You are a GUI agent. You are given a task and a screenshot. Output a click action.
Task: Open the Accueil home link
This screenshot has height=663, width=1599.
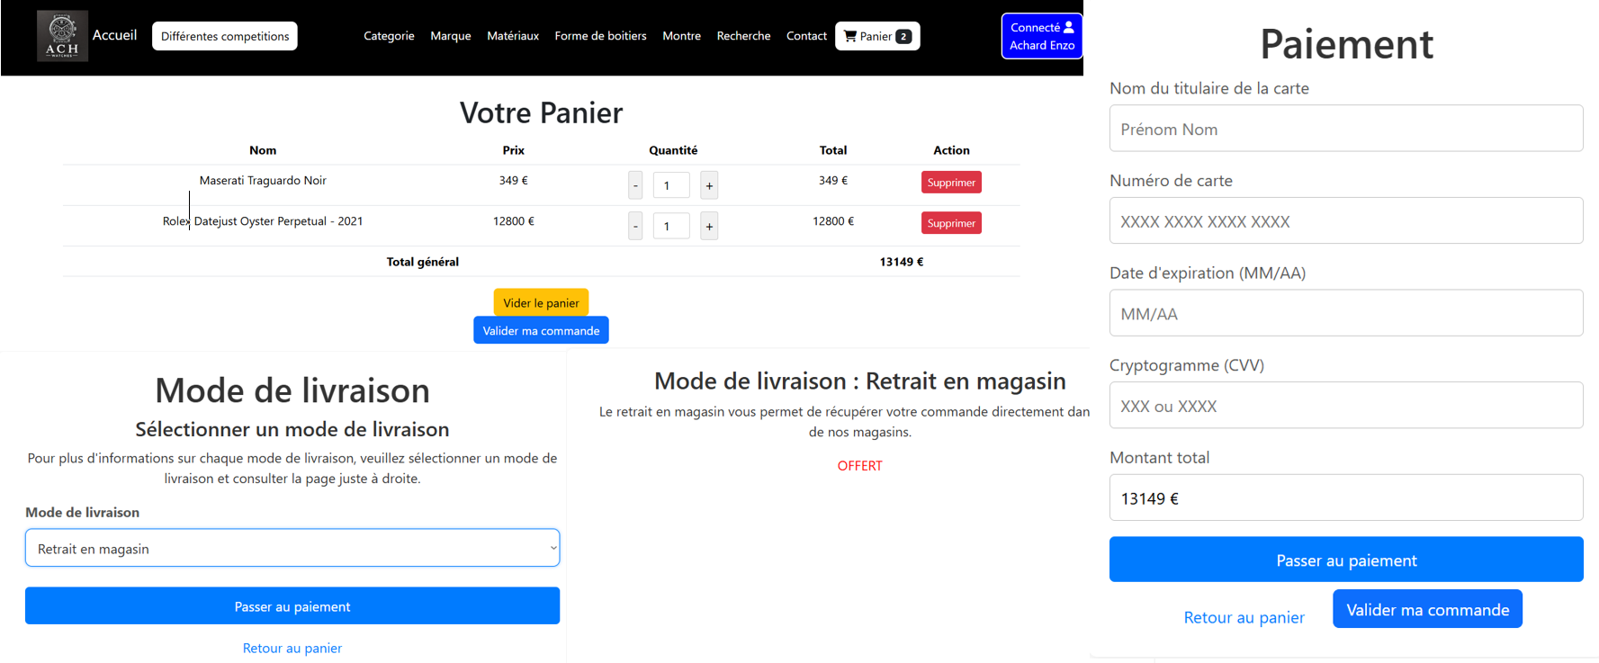[114, 35]
